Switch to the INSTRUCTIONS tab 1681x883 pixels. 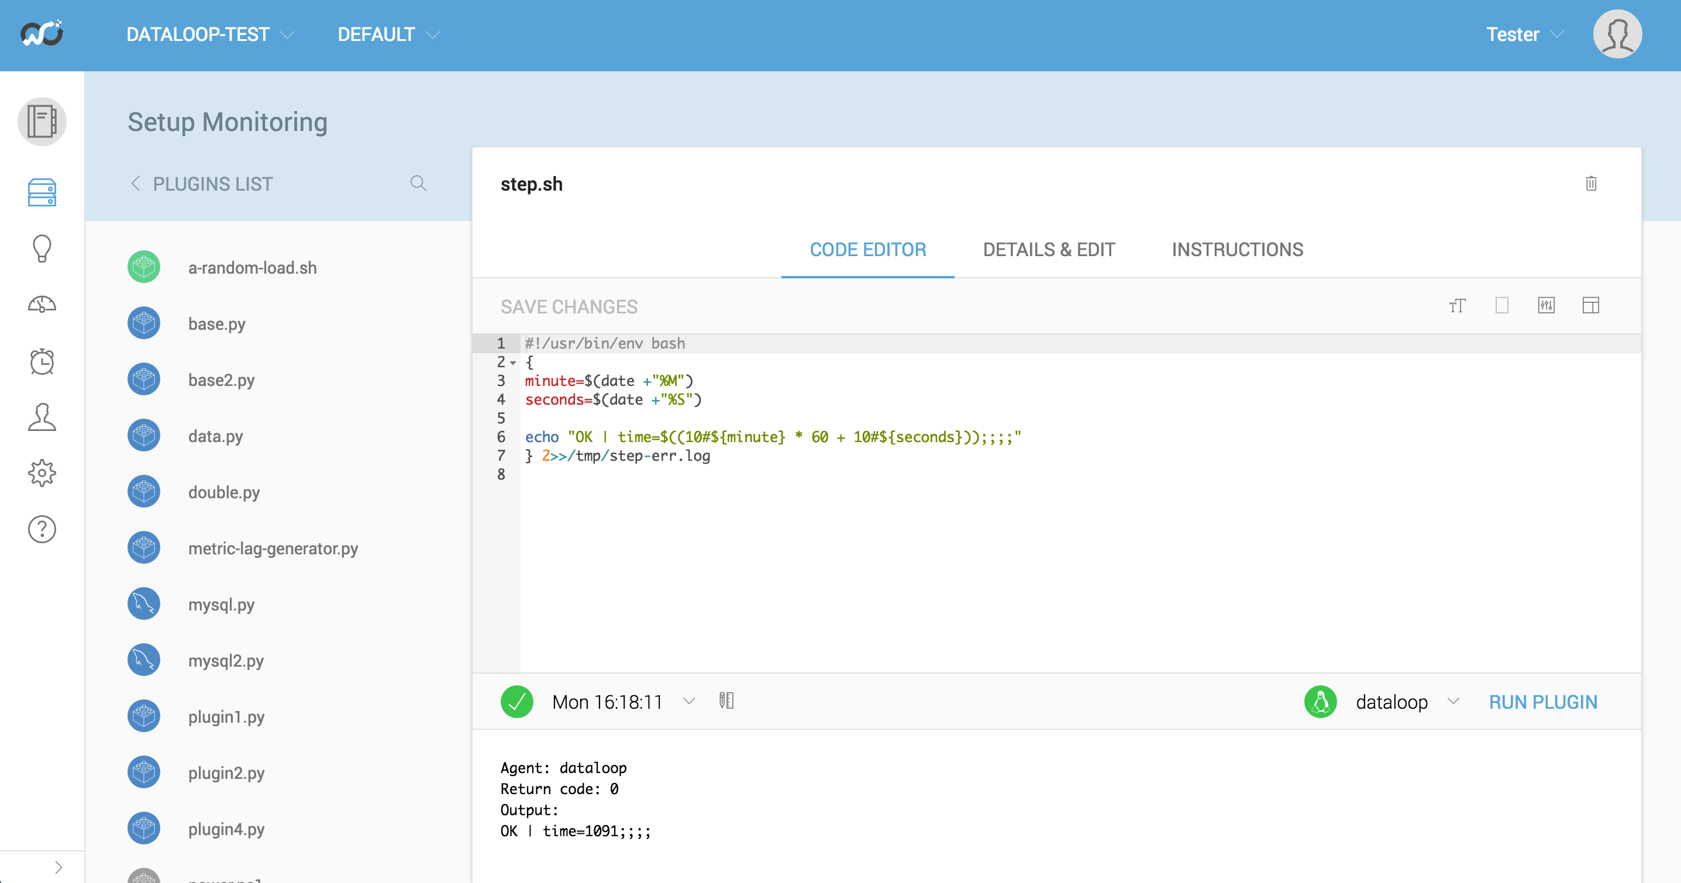coord(1237,249)
